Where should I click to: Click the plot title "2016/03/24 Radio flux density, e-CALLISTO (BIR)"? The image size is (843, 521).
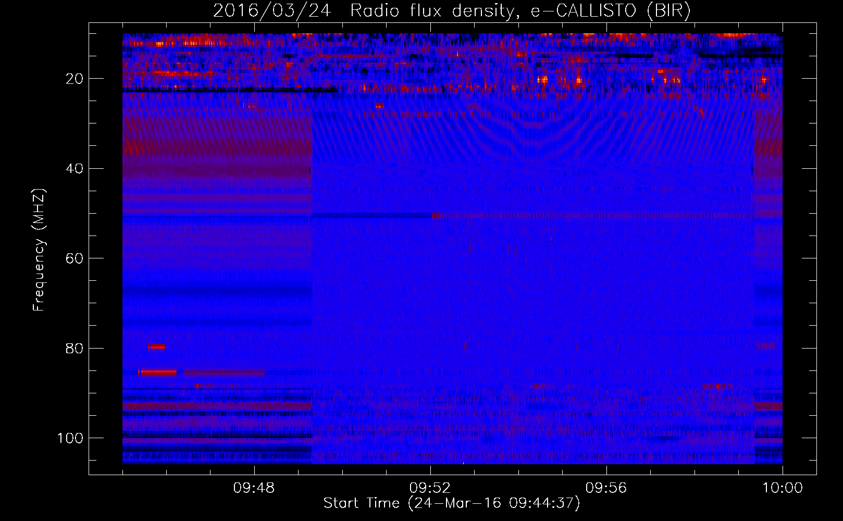[452, 10]
